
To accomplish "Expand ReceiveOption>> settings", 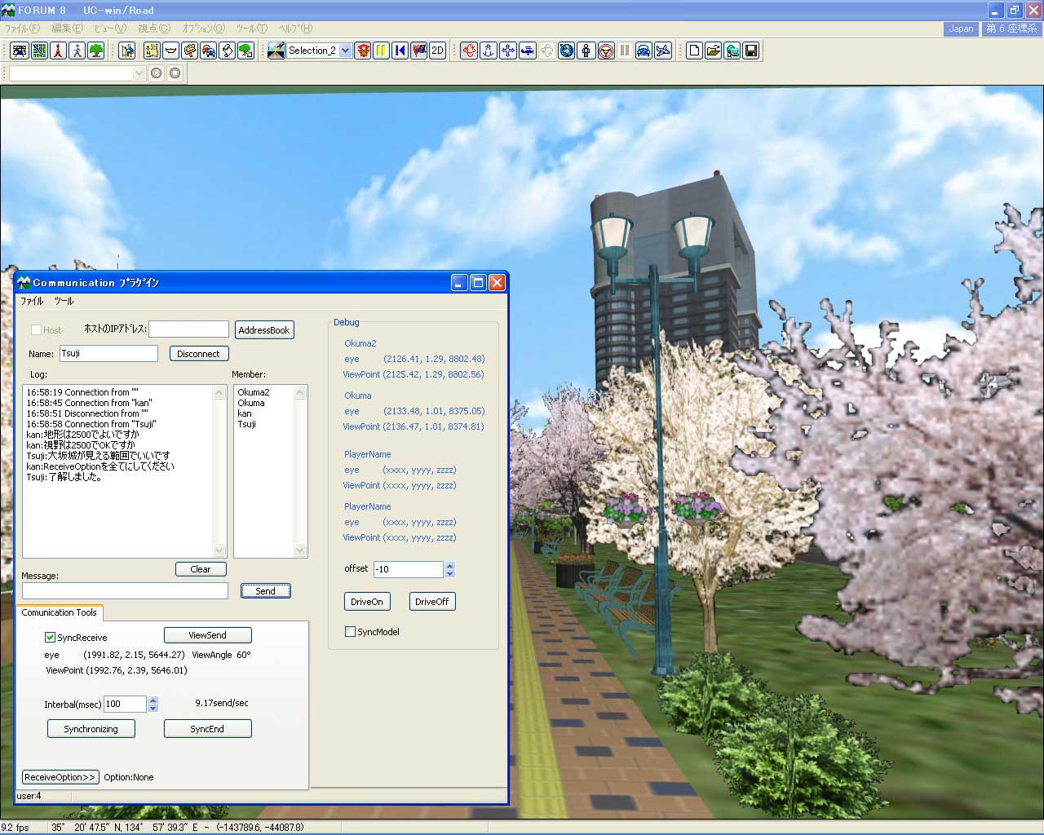I will [x=60, y=777].
